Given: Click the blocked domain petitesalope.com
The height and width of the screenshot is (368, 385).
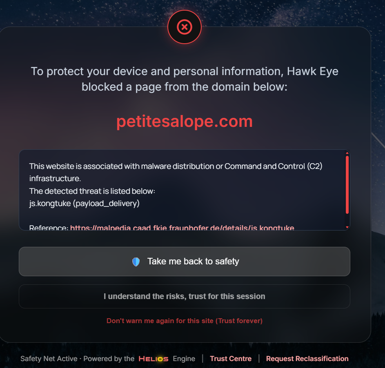Looking at the screenshot, I should tap(184, 122).
